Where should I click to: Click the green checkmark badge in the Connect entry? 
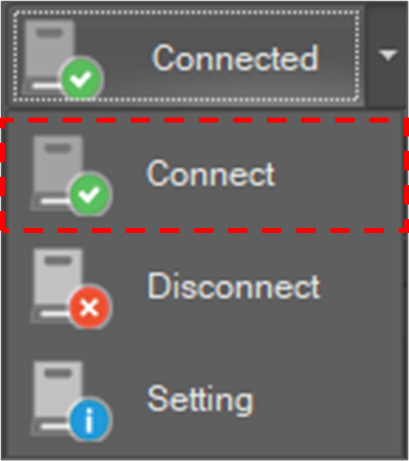[90, 194]
